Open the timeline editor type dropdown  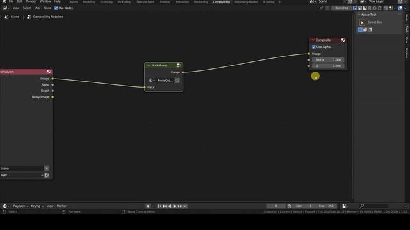click(6, 206)
